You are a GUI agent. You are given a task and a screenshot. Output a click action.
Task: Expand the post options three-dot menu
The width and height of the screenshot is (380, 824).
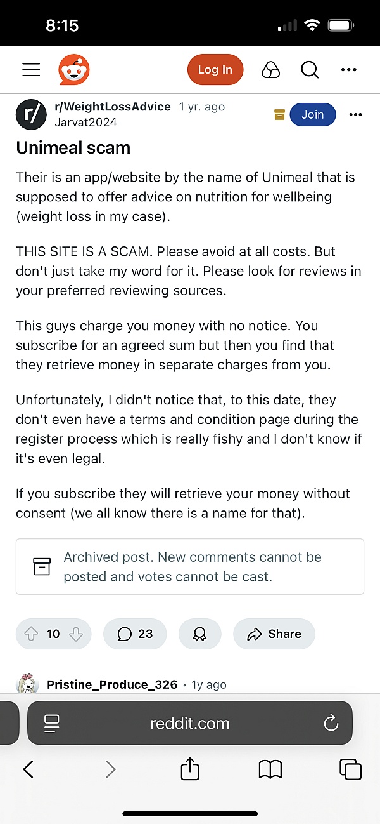point(355,115)
